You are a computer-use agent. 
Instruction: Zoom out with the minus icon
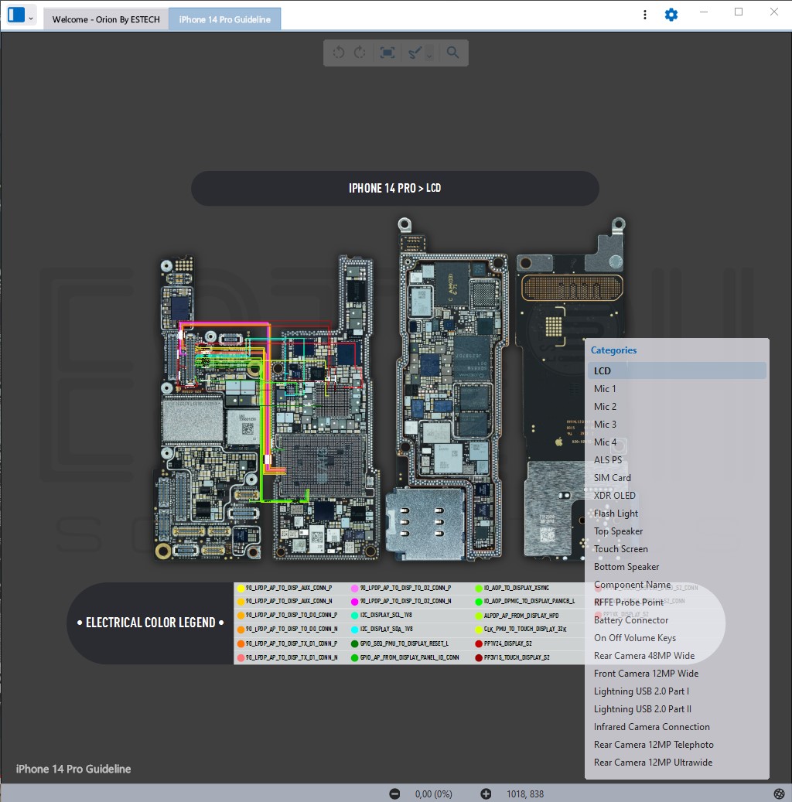pos(394,793)
